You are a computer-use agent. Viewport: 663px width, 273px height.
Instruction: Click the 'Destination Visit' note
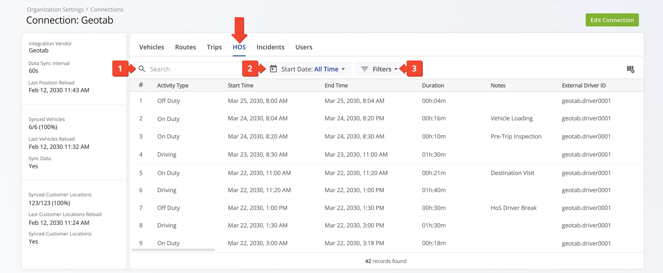pyautogui.click(x=512, y=173)
